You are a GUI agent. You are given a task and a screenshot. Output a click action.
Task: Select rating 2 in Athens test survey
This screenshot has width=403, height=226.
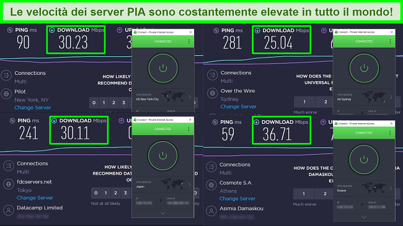click(325, 194)
